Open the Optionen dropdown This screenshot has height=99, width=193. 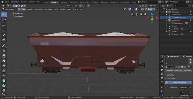(153, 6)
